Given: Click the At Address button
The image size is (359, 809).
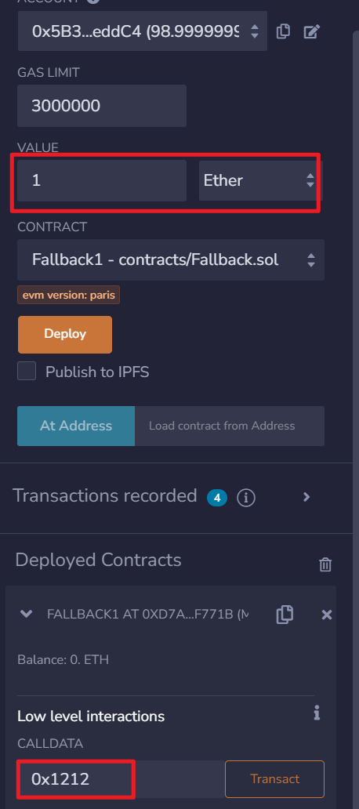Looking at the screenshot, I should pyautogui.click(x=76, y=426).
